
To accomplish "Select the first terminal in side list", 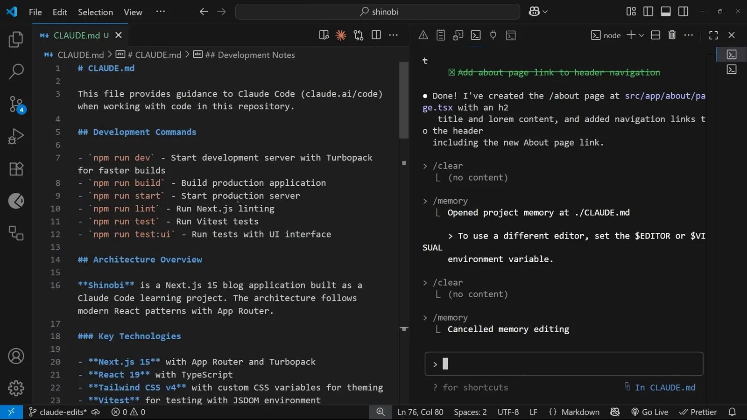I will point(732,55).
